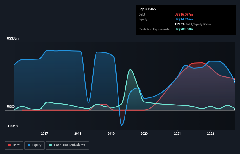
Task: Toggle the Debt series legend button
Action: pos(14,145)
